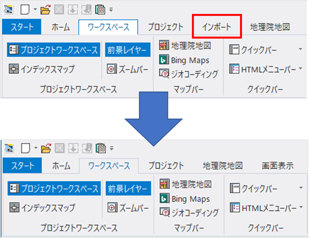Toggle インデックスマップ in lower ribbon

coord(42,207)
